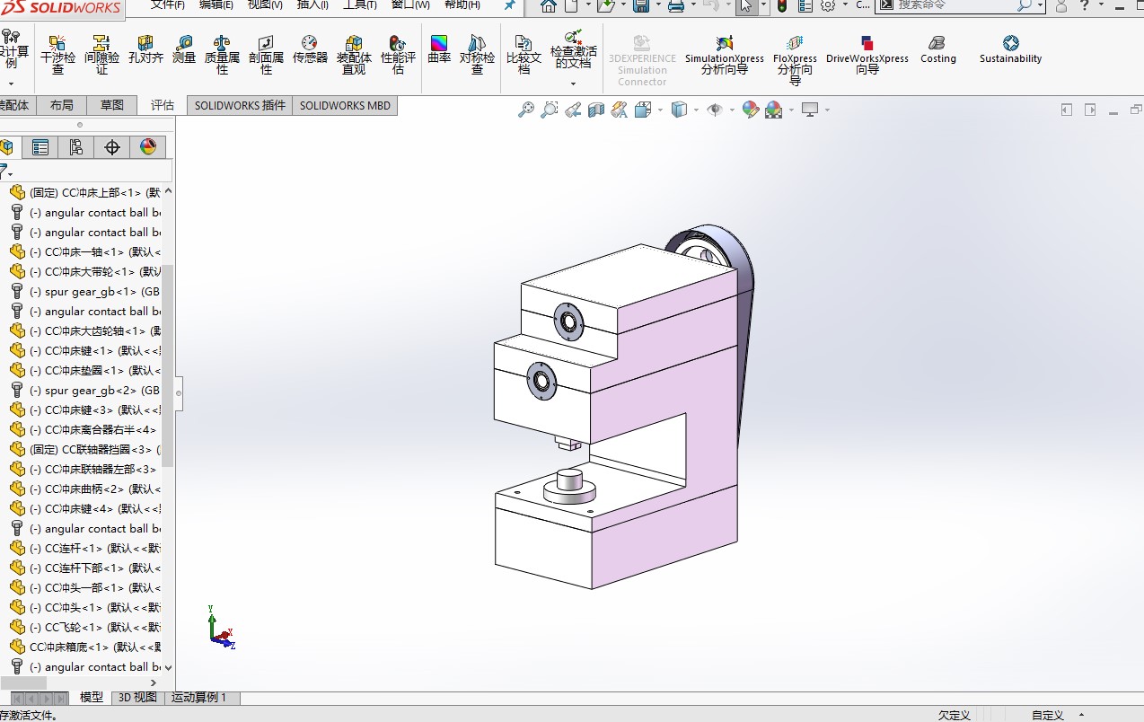Expand the Hide/Show Items dropdown arrow
Viewport: 1144px width, 722px height.
pyautogui.click(x=732, y=110)
